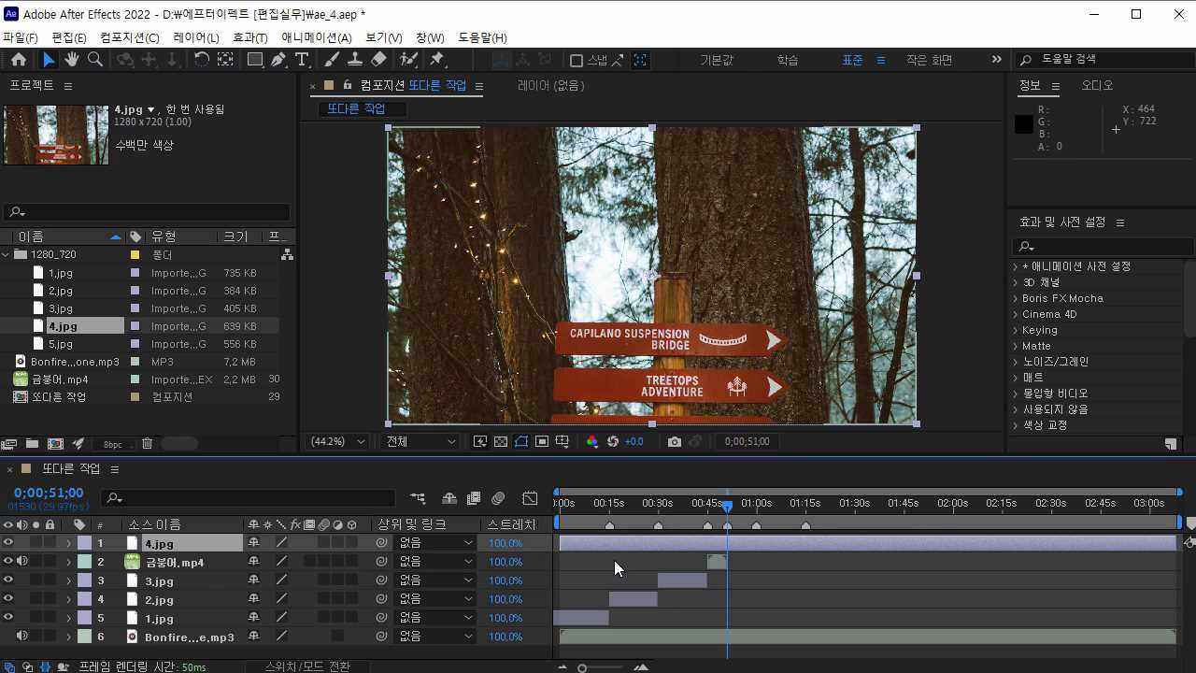The width and height of the screenshot is (1196, 673).
Task: Select the Pen tool
Action: point(278,60)
